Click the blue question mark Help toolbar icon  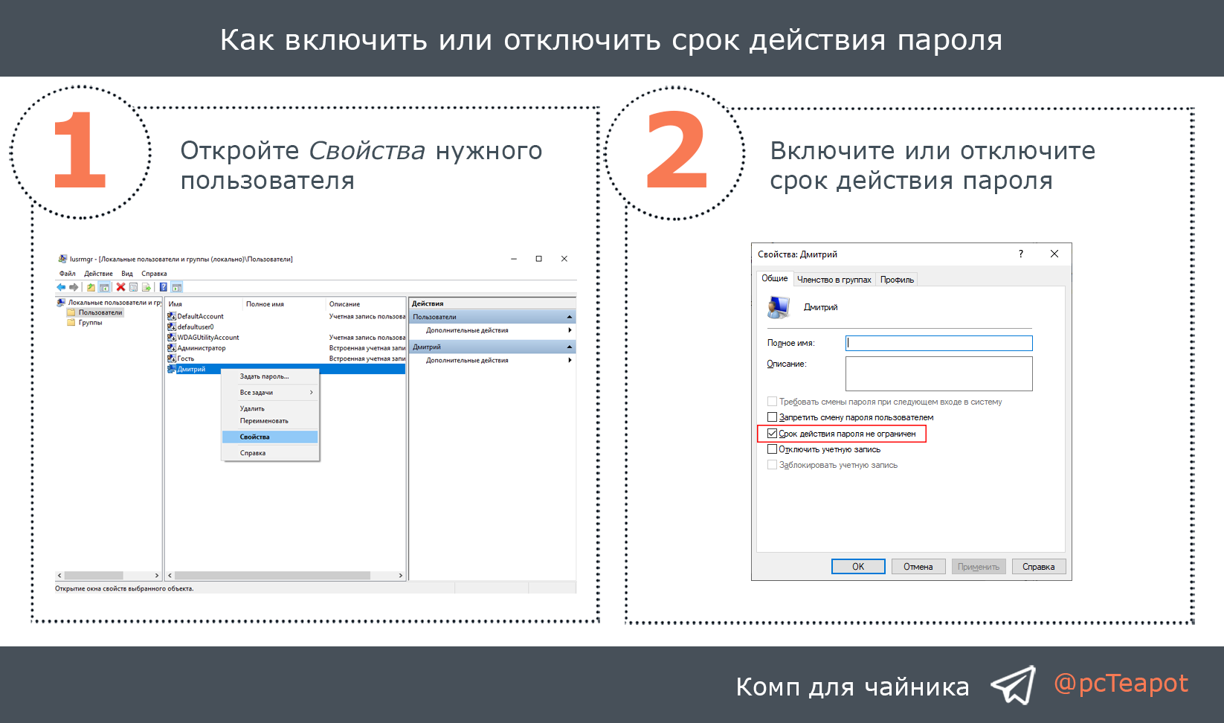[x=164, y=287]
